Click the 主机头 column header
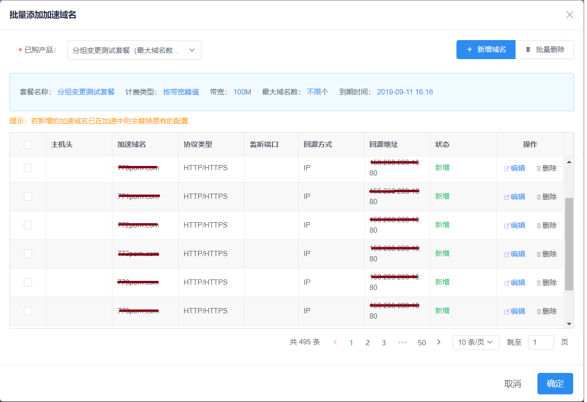This screenshot has height=402, width=587. point(62,144)
